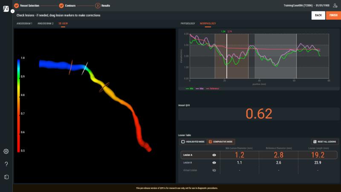Click Reset All Lesions button
The image size is (341, 192).
tap(324, 141)
